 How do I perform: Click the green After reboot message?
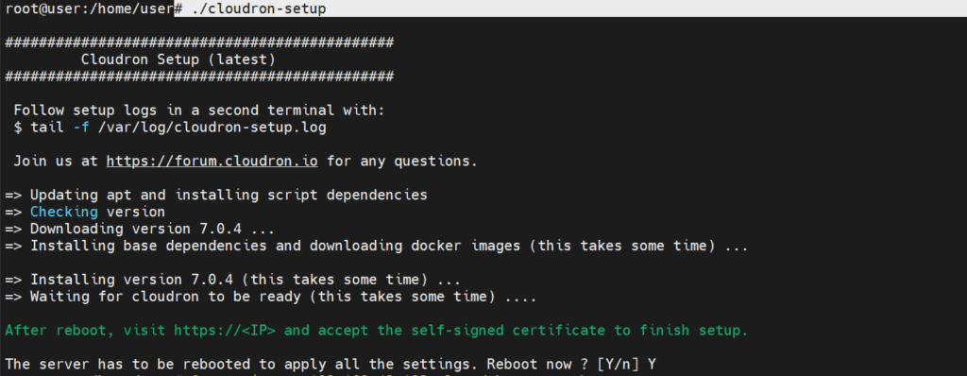[x=377, y=331]
